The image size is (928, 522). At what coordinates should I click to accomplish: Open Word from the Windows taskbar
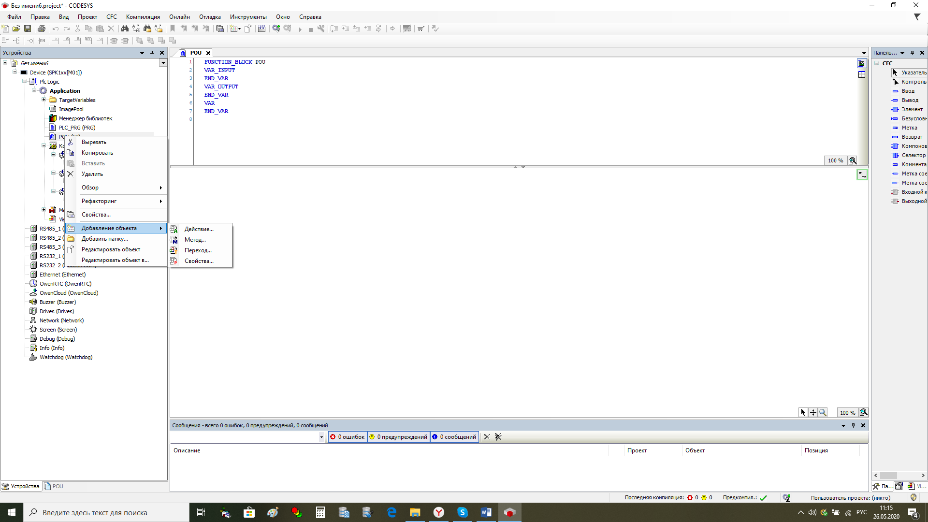(486, 512)
